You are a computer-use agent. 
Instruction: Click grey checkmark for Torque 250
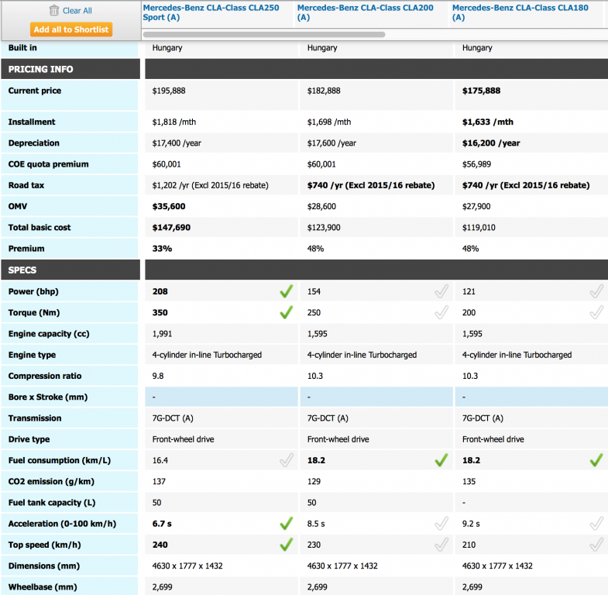[x=441, y=312]
